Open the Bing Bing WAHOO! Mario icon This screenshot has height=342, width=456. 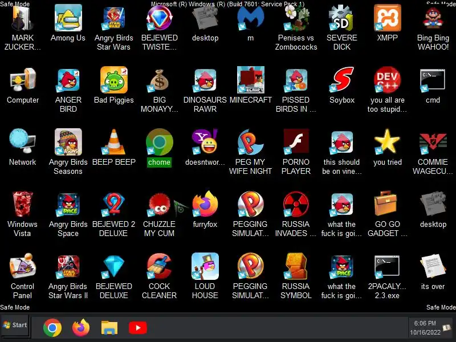click(x=433, y=18)
